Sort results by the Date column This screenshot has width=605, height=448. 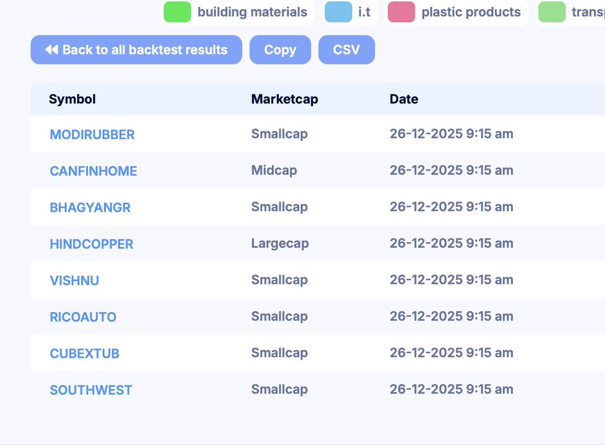[404, 99]
